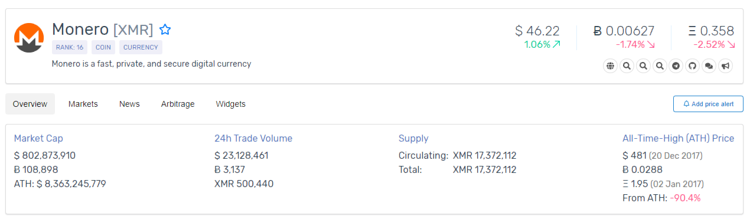This screenshot has width=750, height=219.
Task: Click the RANK: 16 badge
Action: point(70,47)
